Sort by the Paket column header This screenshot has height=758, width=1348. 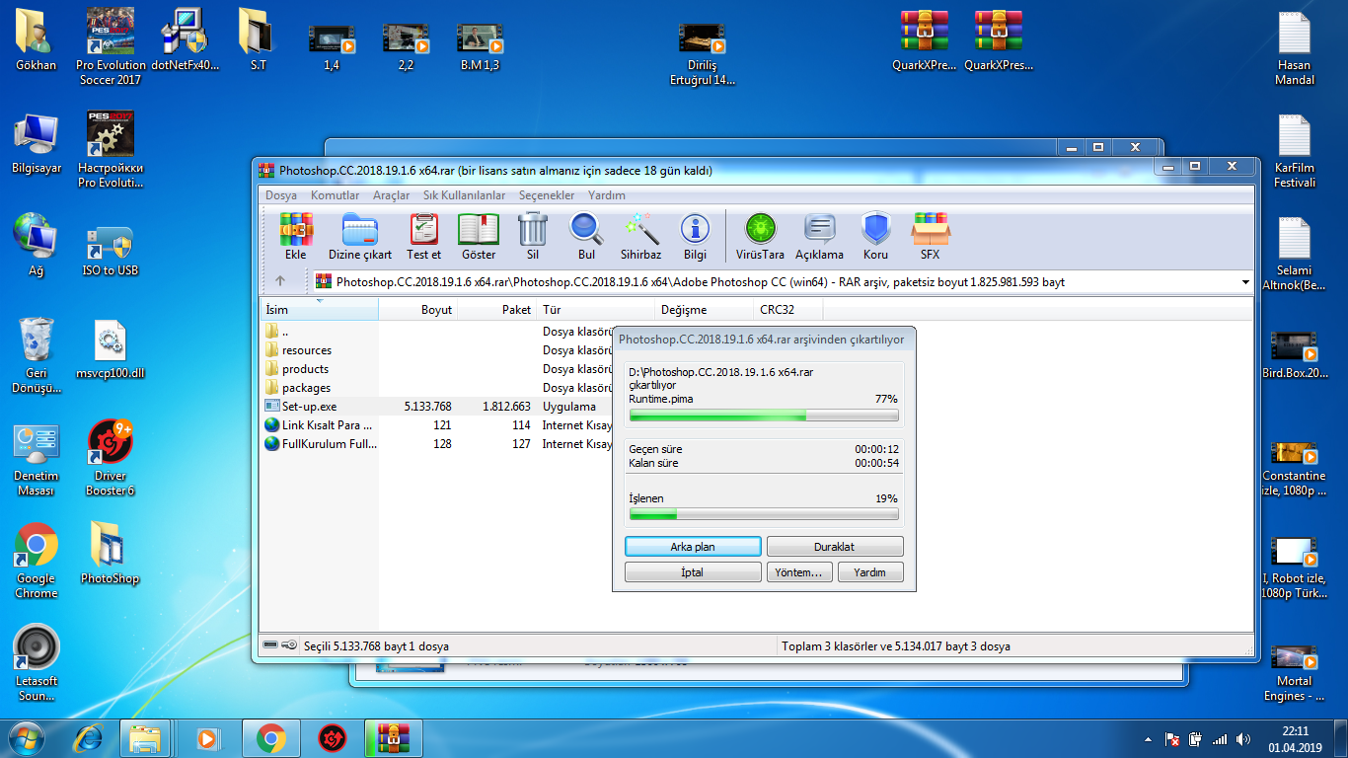coord(497,310)
